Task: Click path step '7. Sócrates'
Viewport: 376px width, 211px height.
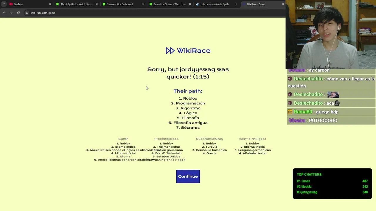Action: coord(188,127)
